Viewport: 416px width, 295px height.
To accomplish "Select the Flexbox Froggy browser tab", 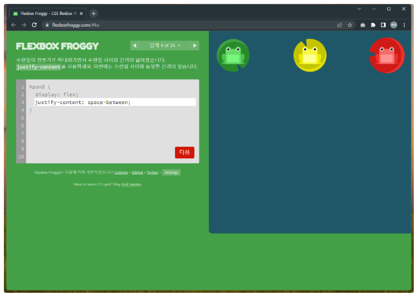I will 48,13.
